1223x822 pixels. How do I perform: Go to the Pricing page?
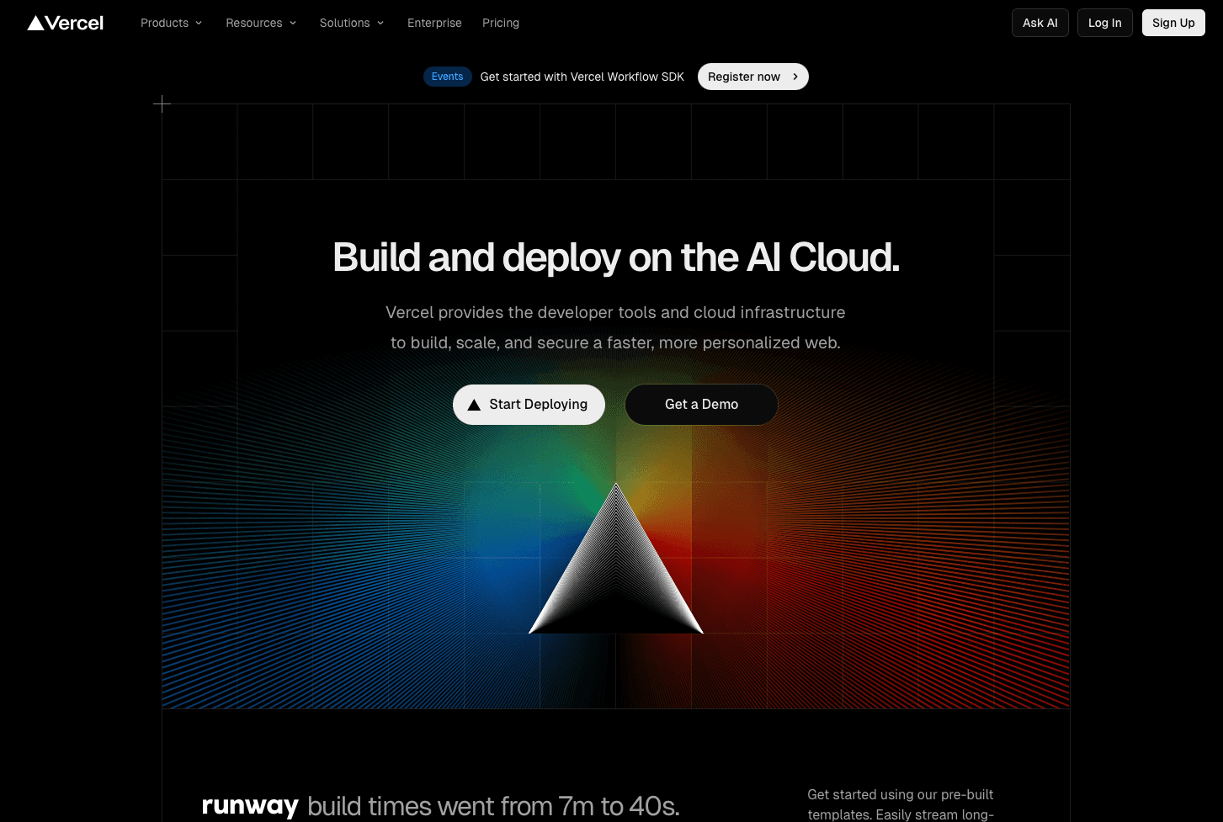501,23
